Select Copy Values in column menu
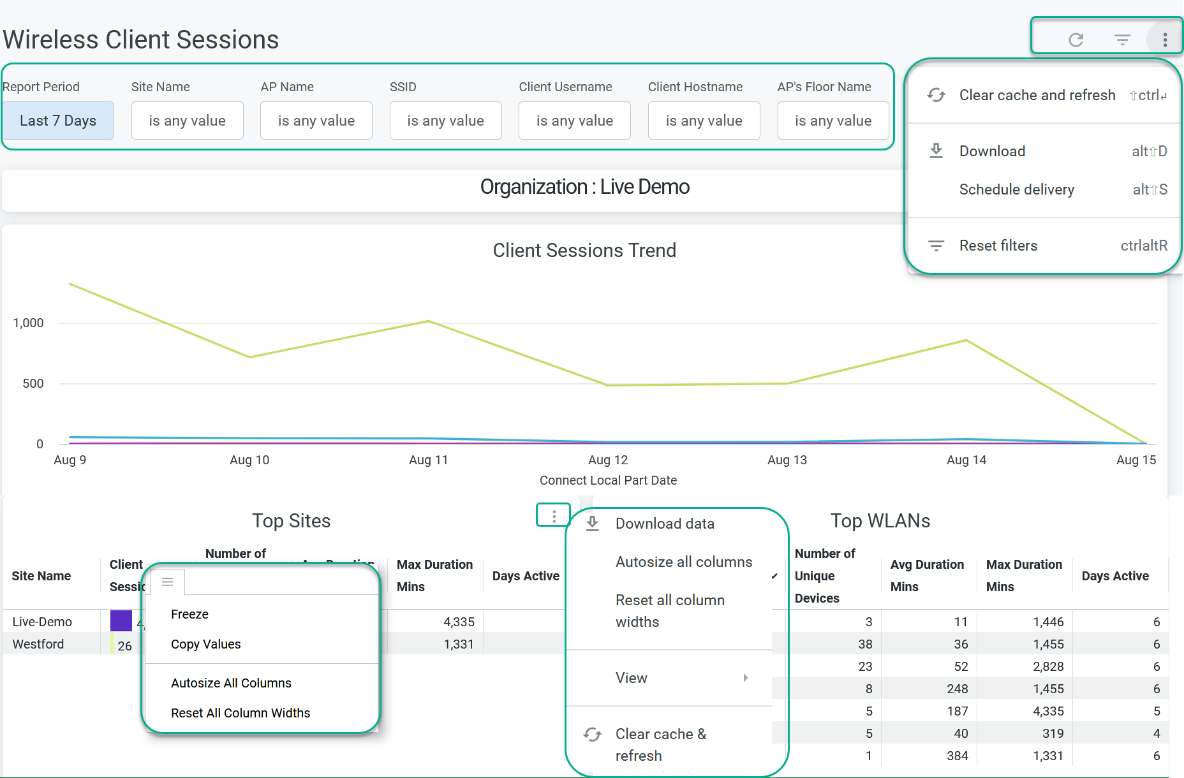Screen dimensions: 1184x778 (x=205, y=644)
